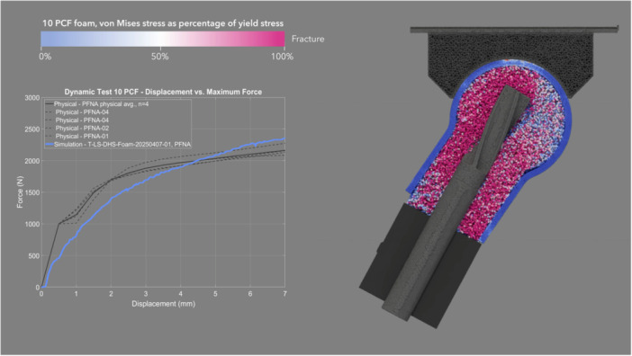Click the flat top plate above the foam block
The width and height of the screenshot is (632, 356).
[514, 30]
